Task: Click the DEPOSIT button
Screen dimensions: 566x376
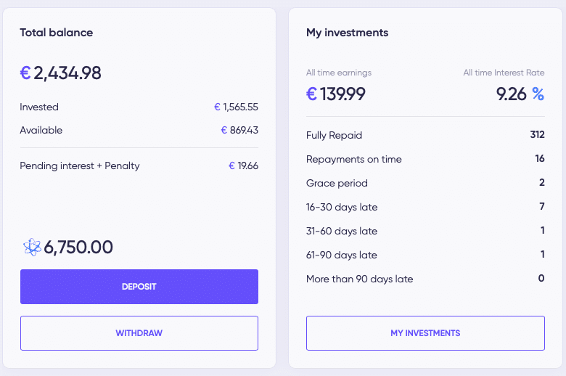Action: point(139,287)
